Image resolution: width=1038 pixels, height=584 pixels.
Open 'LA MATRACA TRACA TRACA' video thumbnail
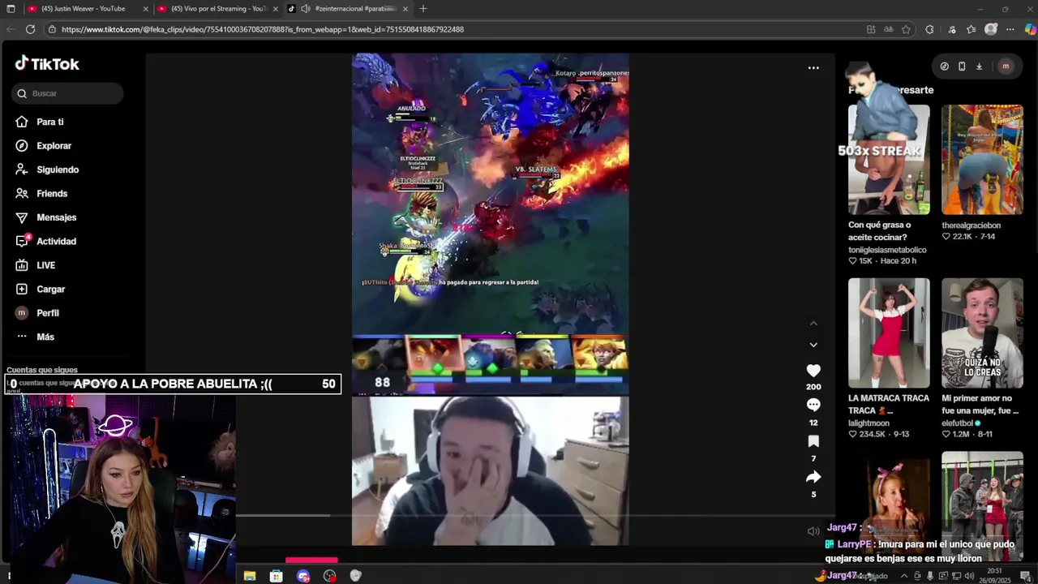889,333
